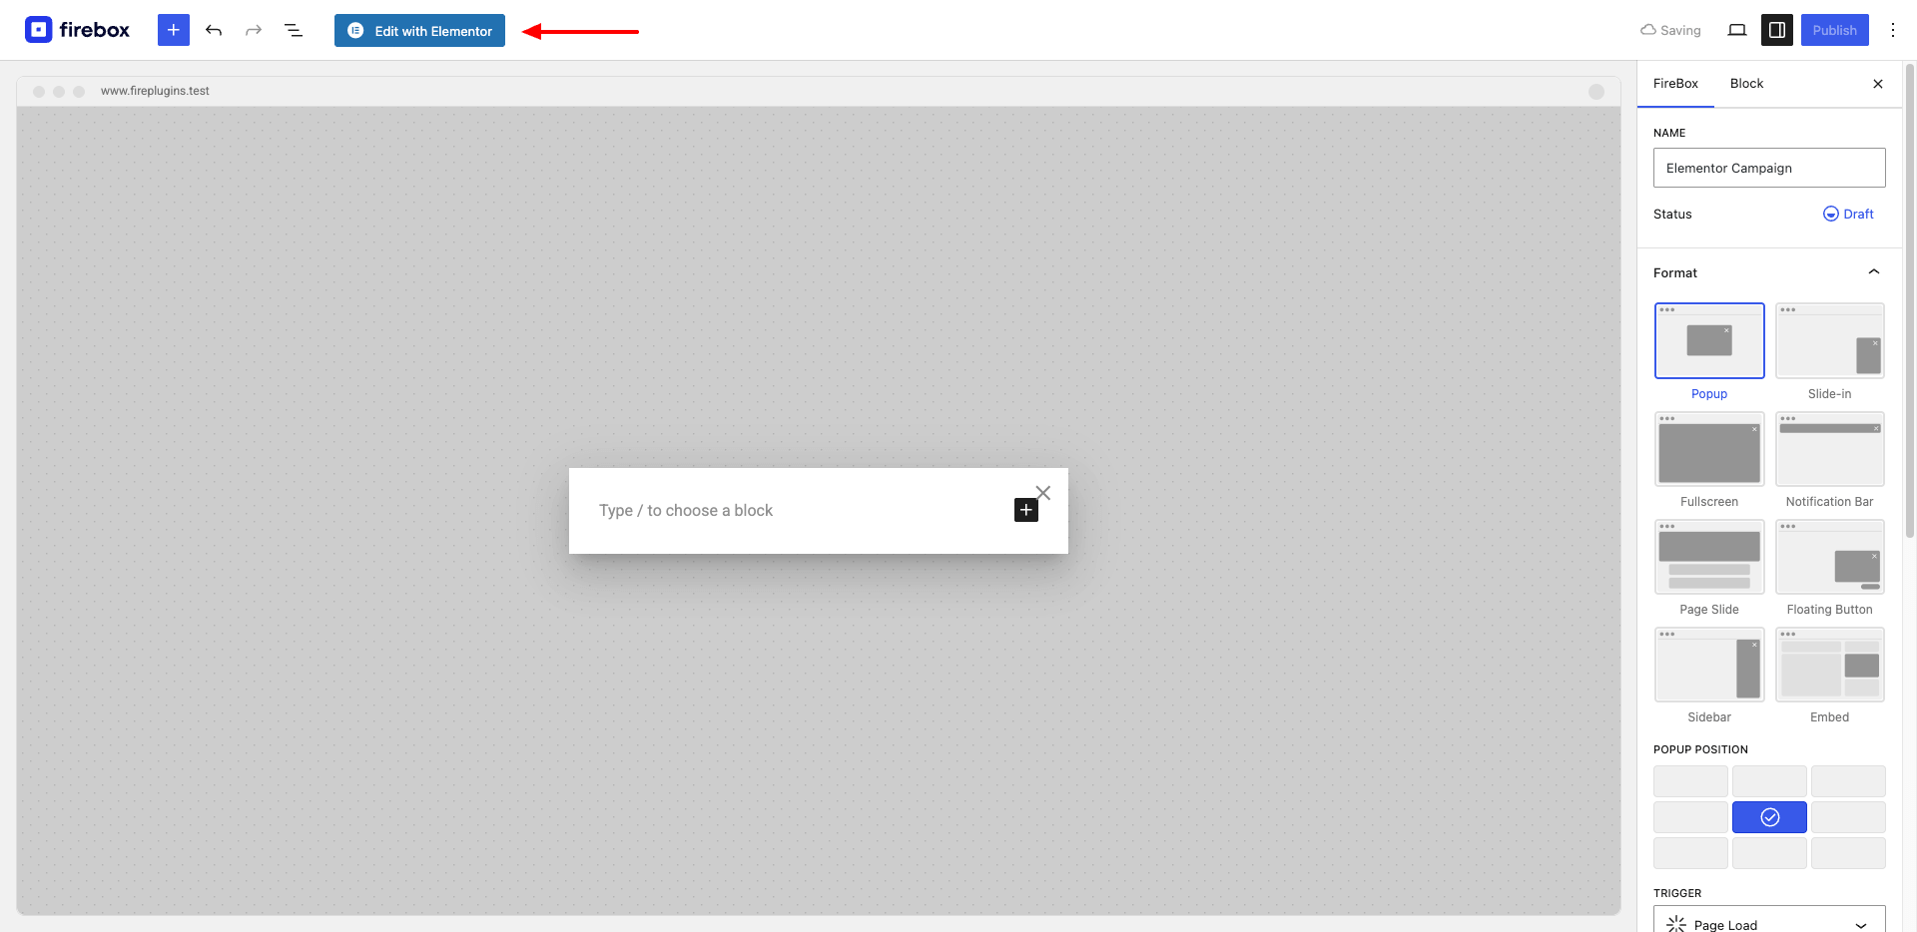Viewport: 1917px width, 932px height.
Task: Change the Draft status link
Action: pos(1848,214)
